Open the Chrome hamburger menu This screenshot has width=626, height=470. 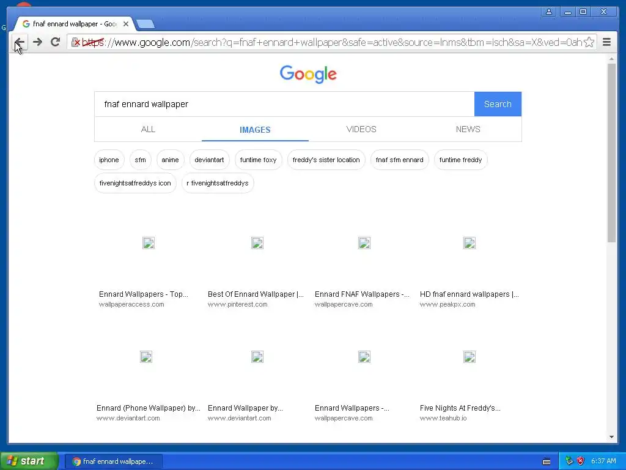(x=606, y=42)
